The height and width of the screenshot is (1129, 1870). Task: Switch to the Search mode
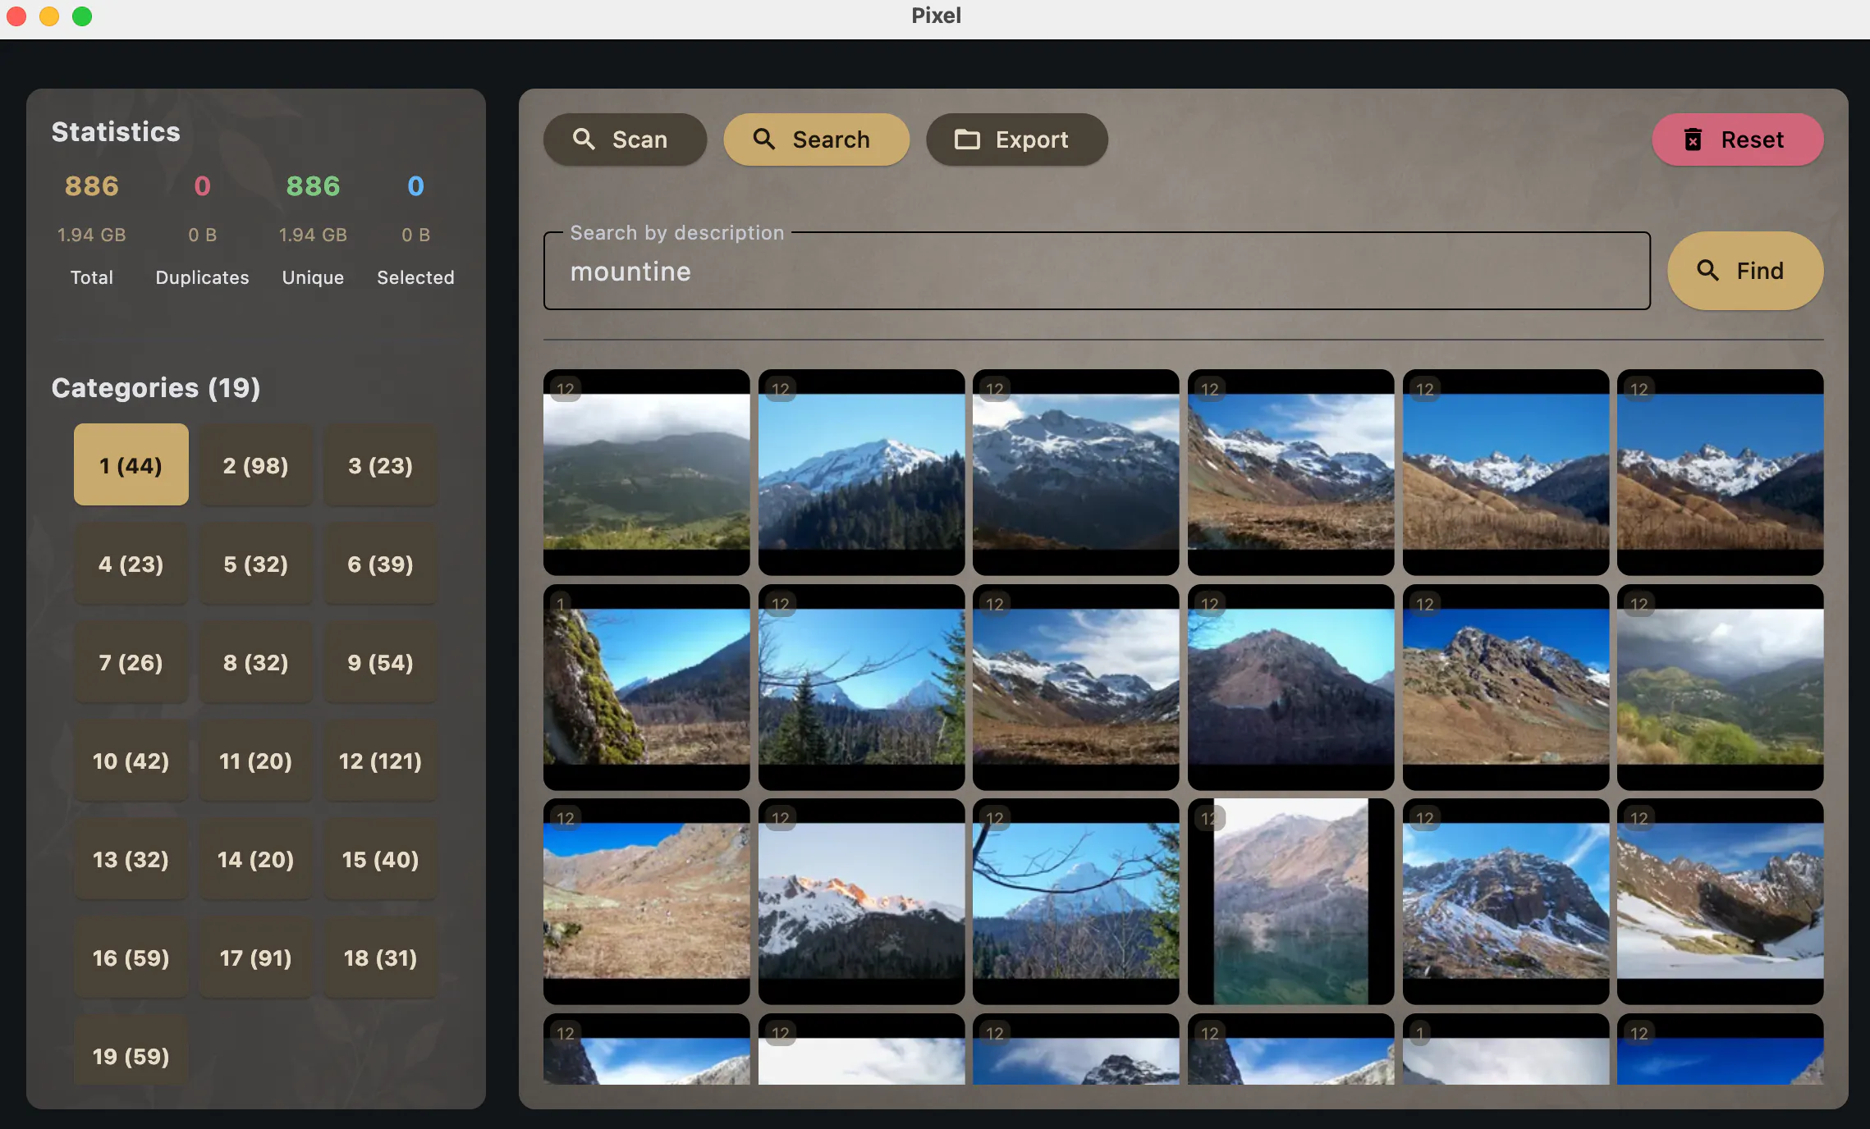tap(816, 139)
